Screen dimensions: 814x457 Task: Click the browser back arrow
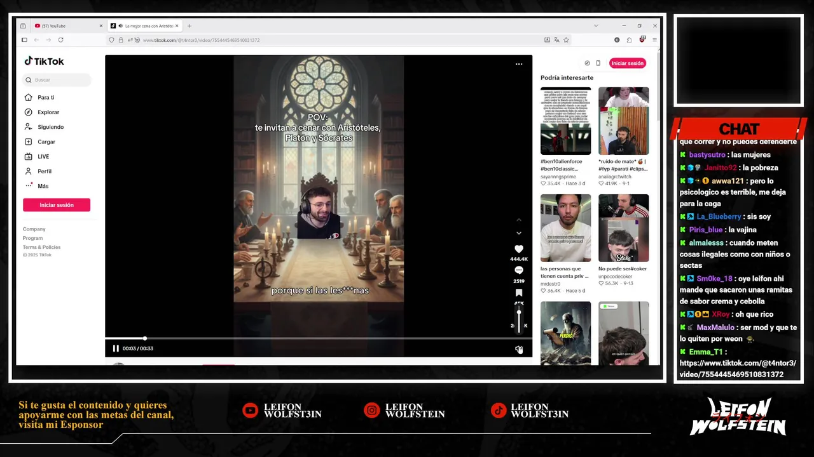coord(36,40)
